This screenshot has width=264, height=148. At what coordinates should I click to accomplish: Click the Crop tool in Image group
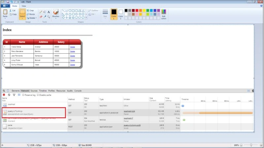coord(30,11)
